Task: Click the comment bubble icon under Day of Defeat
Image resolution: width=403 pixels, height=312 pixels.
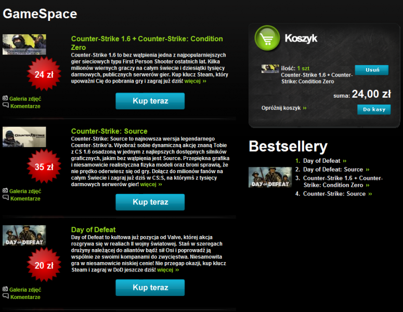Action: pos(6,296)
